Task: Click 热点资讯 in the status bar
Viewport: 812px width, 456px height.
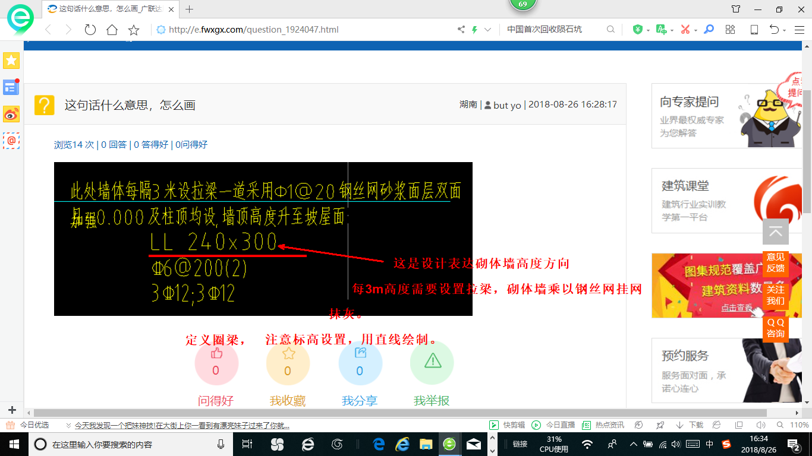Action: pyautogui.click(x=603, y=425)
